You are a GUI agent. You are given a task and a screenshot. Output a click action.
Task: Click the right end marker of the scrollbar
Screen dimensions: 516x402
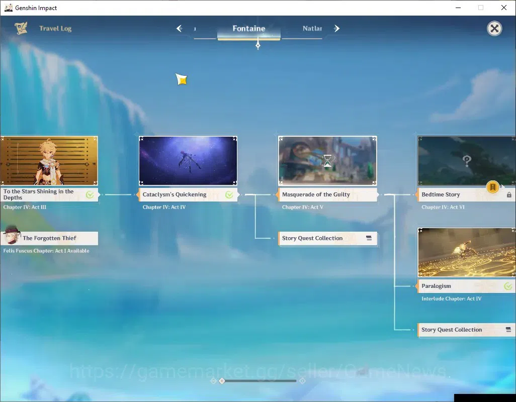[x=302, y=380]
